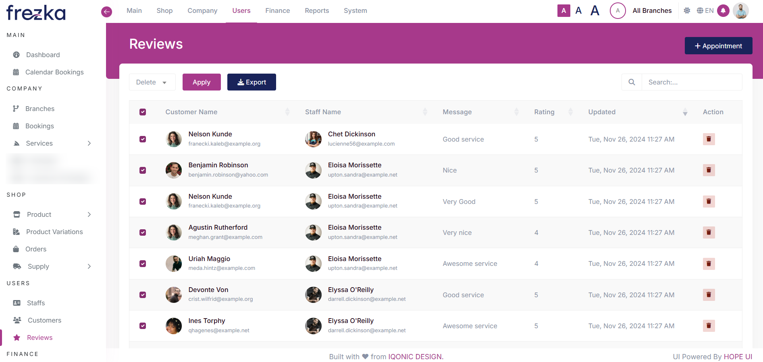Open the user profile avatar menu
Screen dimensions: 763x362
[740, 11]
